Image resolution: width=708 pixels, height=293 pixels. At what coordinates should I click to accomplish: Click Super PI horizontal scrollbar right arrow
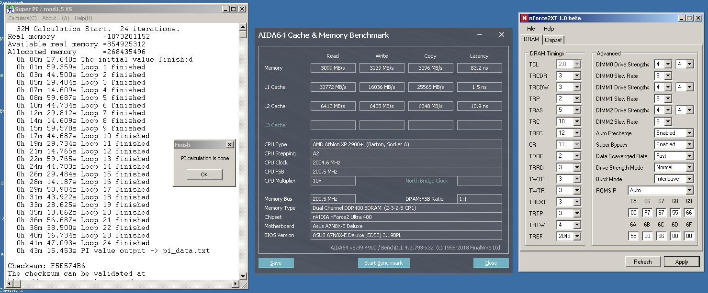point(235,284)
